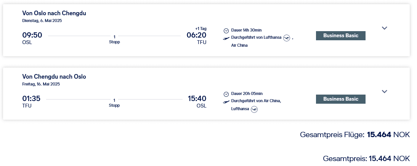Viewport: 417px width, 166px height.
Task: Click the clock icon beside Dauer 20h 05min
Action: point(226,94)
